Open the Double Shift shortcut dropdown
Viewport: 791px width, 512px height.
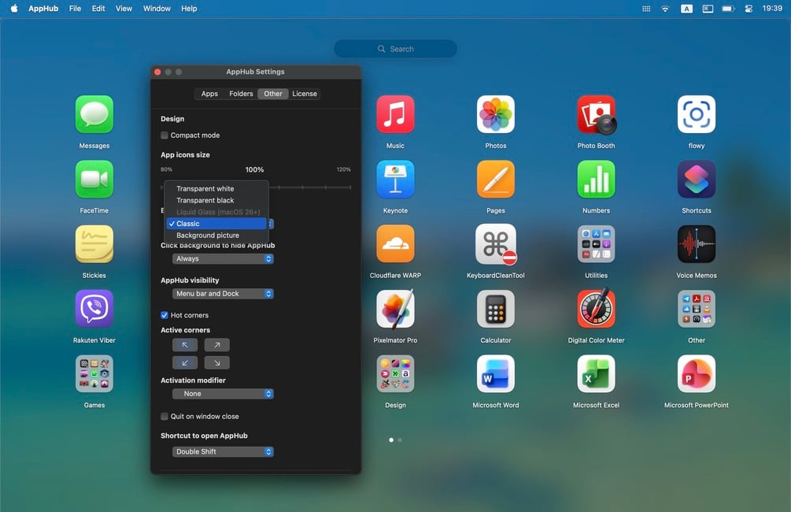pos(223,452)
